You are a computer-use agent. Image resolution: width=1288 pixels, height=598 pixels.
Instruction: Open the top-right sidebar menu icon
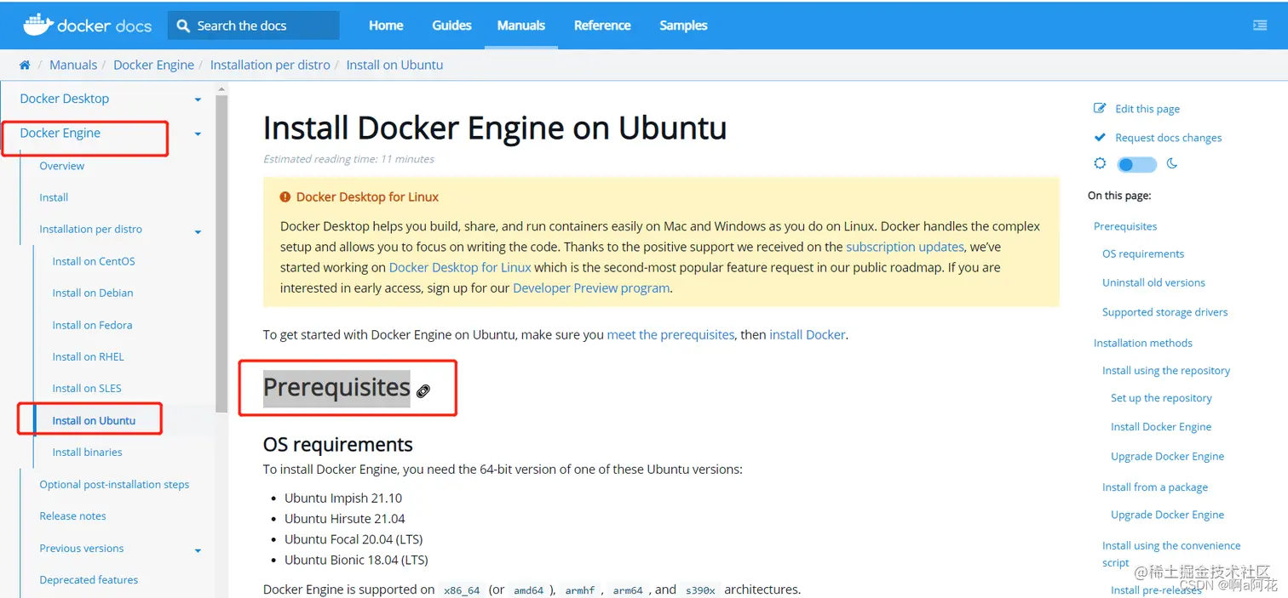click(1260, 26)
